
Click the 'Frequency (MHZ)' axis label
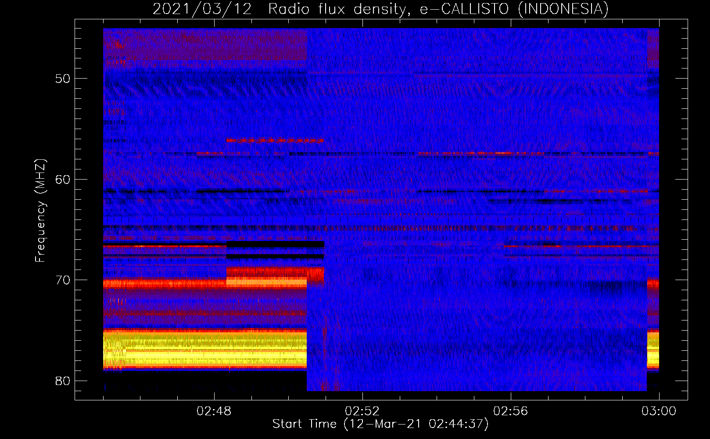click(40, 211)
